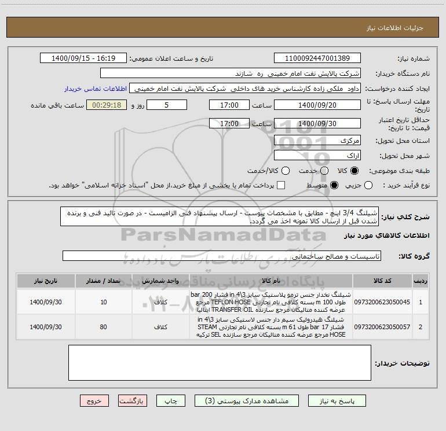Select the خدمت radio button

tap(324, 171)
